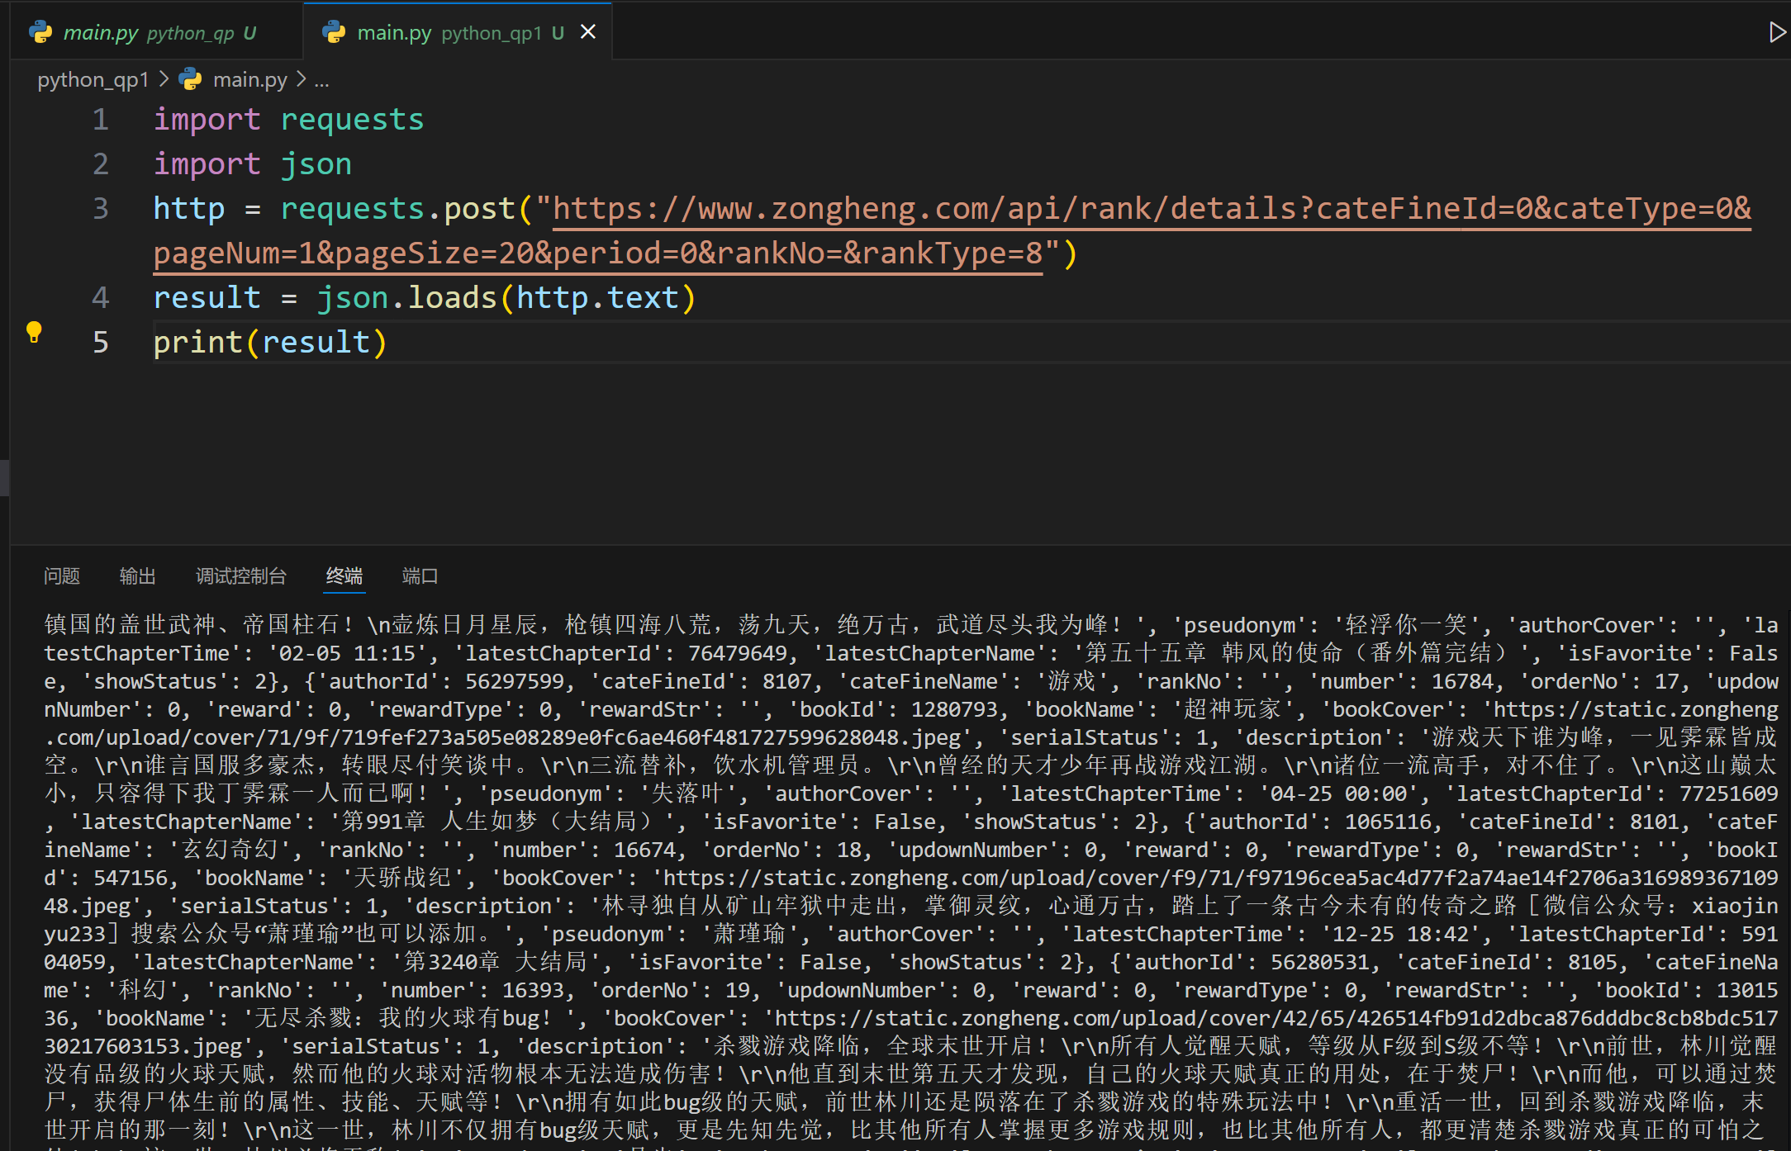The width and height of the screenshot is (1791, 1151).
Task: Click Python icon on python_qp1 tab
Action: (335, 32)
